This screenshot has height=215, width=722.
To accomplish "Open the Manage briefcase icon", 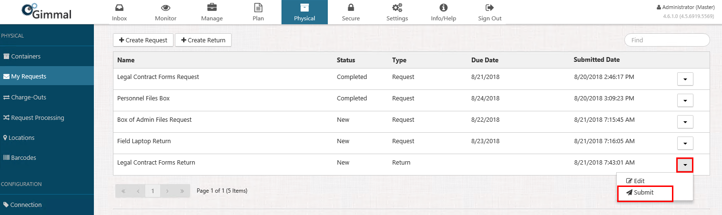I will tap(212, 8).
